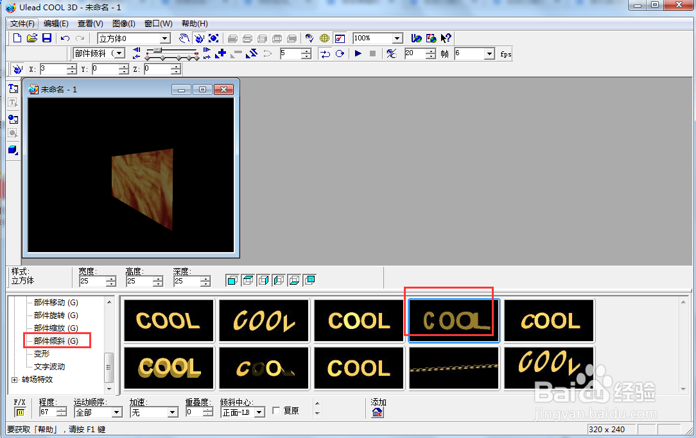Screen dimensions: 696x438
Task: Click the globe icon in top toolbar
Action: [x=324, y=38]
